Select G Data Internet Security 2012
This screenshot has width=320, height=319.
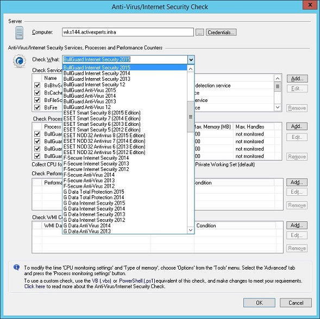pos(125,220)
